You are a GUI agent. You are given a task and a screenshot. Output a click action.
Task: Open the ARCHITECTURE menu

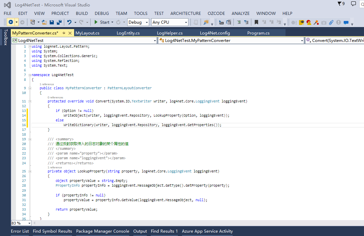(x=185, y=14)
